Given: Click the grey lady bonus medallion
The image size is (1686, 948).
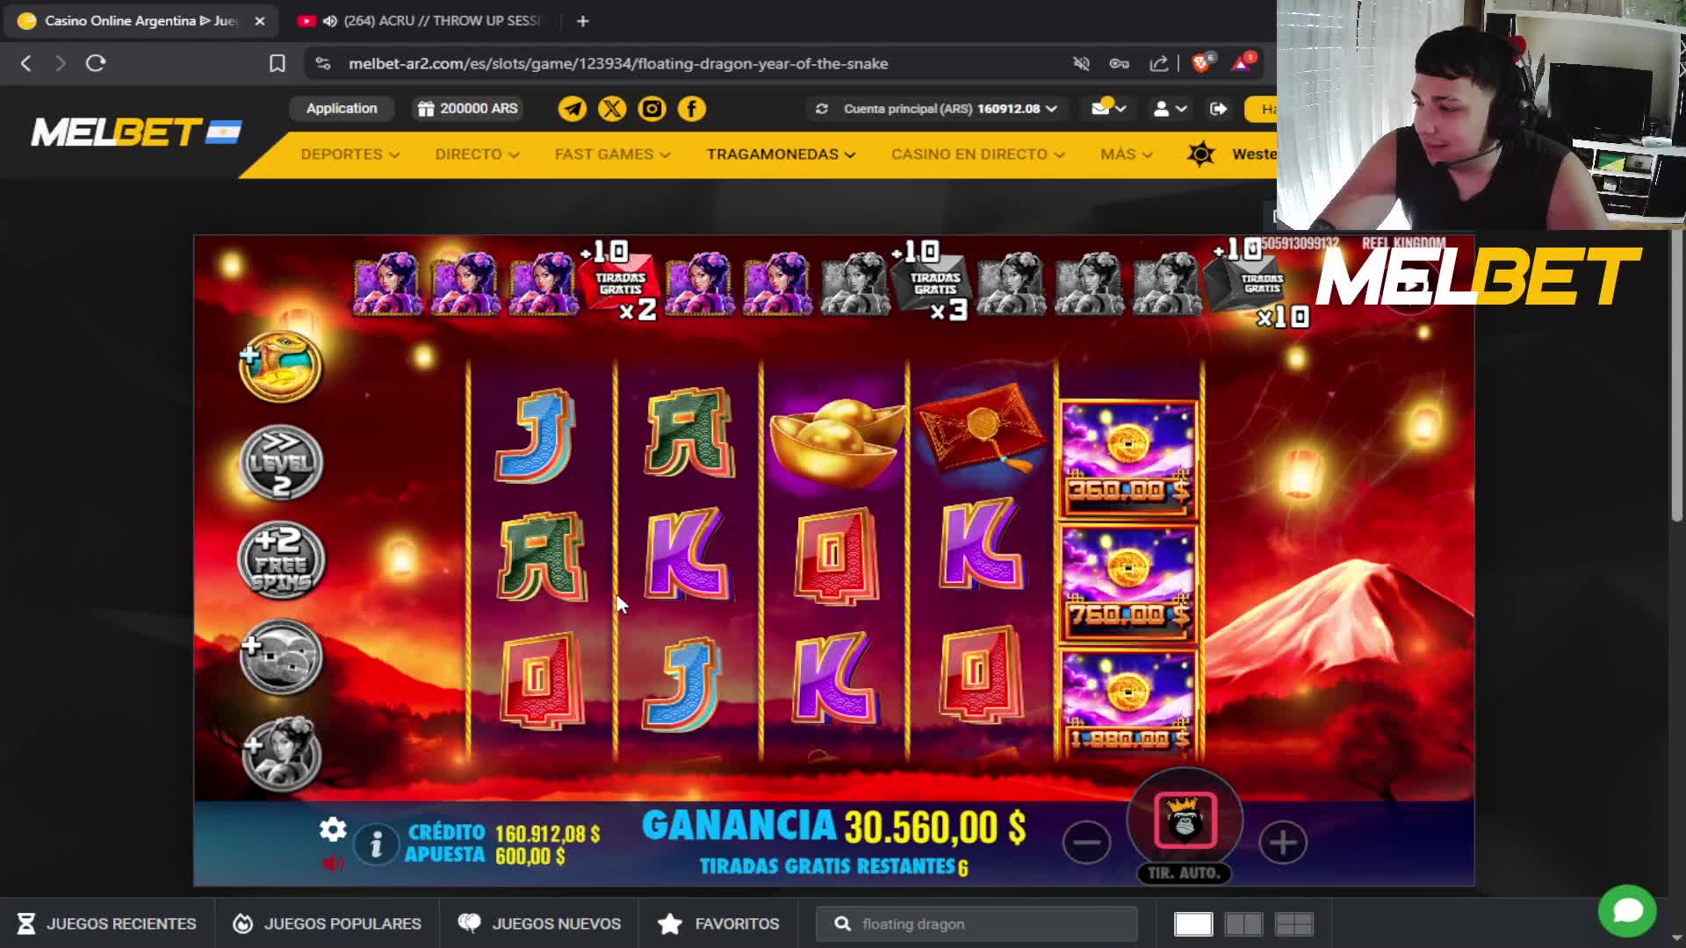Looking at the screenshot, I should (x=281, y=754).
